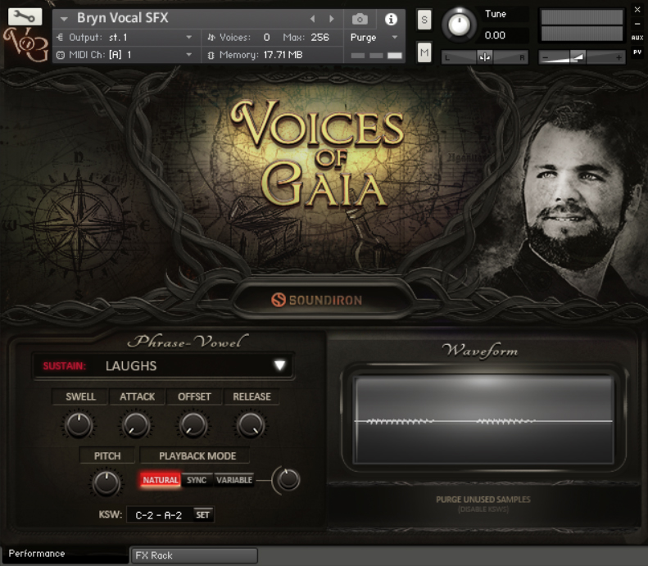Click the playback speed knob
This screenshot has height=566, width=648.
[288, 479]
